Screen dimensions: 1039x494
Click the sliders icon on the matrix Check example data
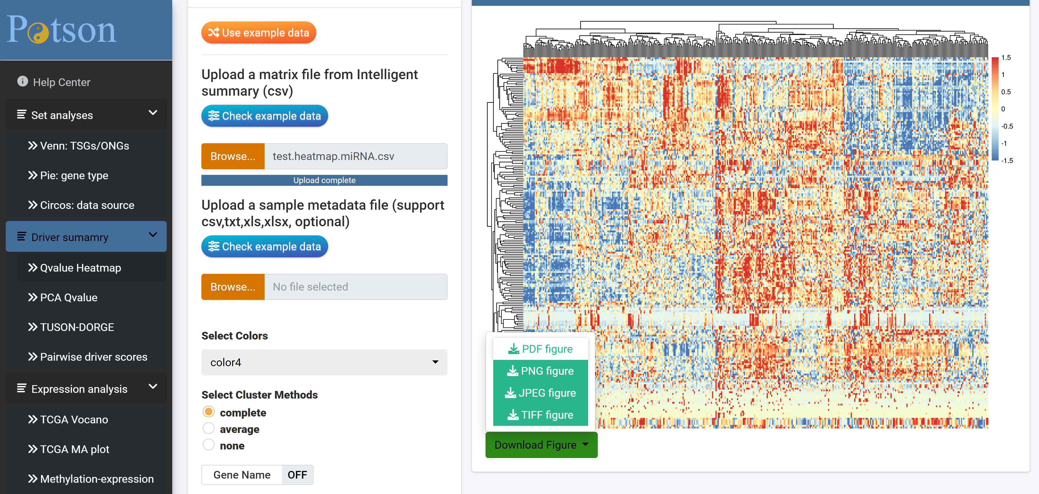213,116
